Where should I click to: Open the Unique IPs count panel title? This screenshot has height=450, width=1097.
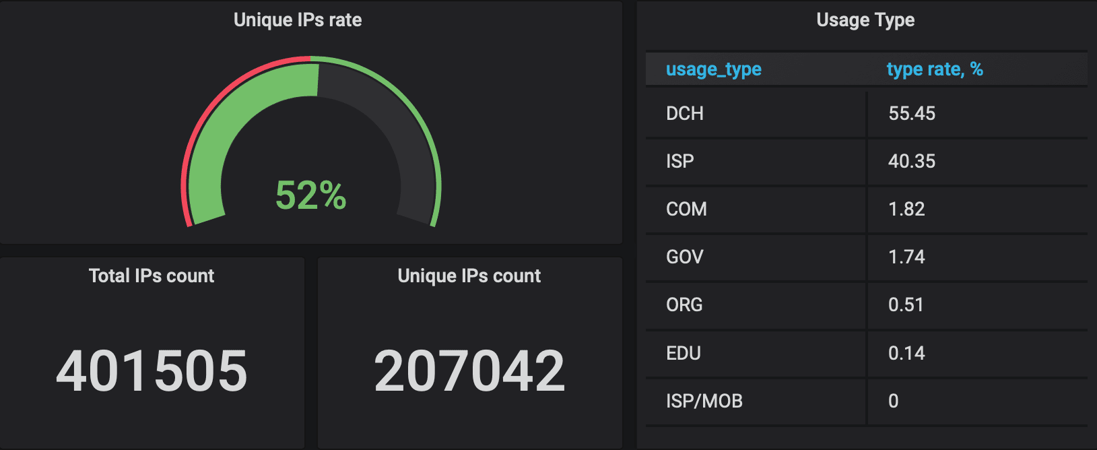[469, 276]
